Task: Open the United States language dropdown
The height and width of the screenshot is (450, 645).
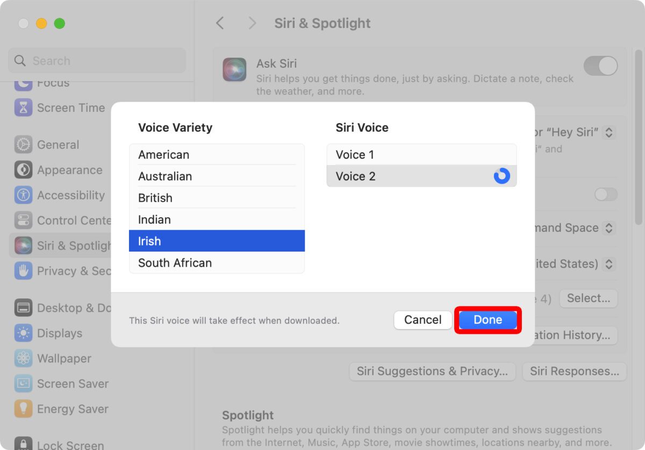Action: [x=610, y=264]
